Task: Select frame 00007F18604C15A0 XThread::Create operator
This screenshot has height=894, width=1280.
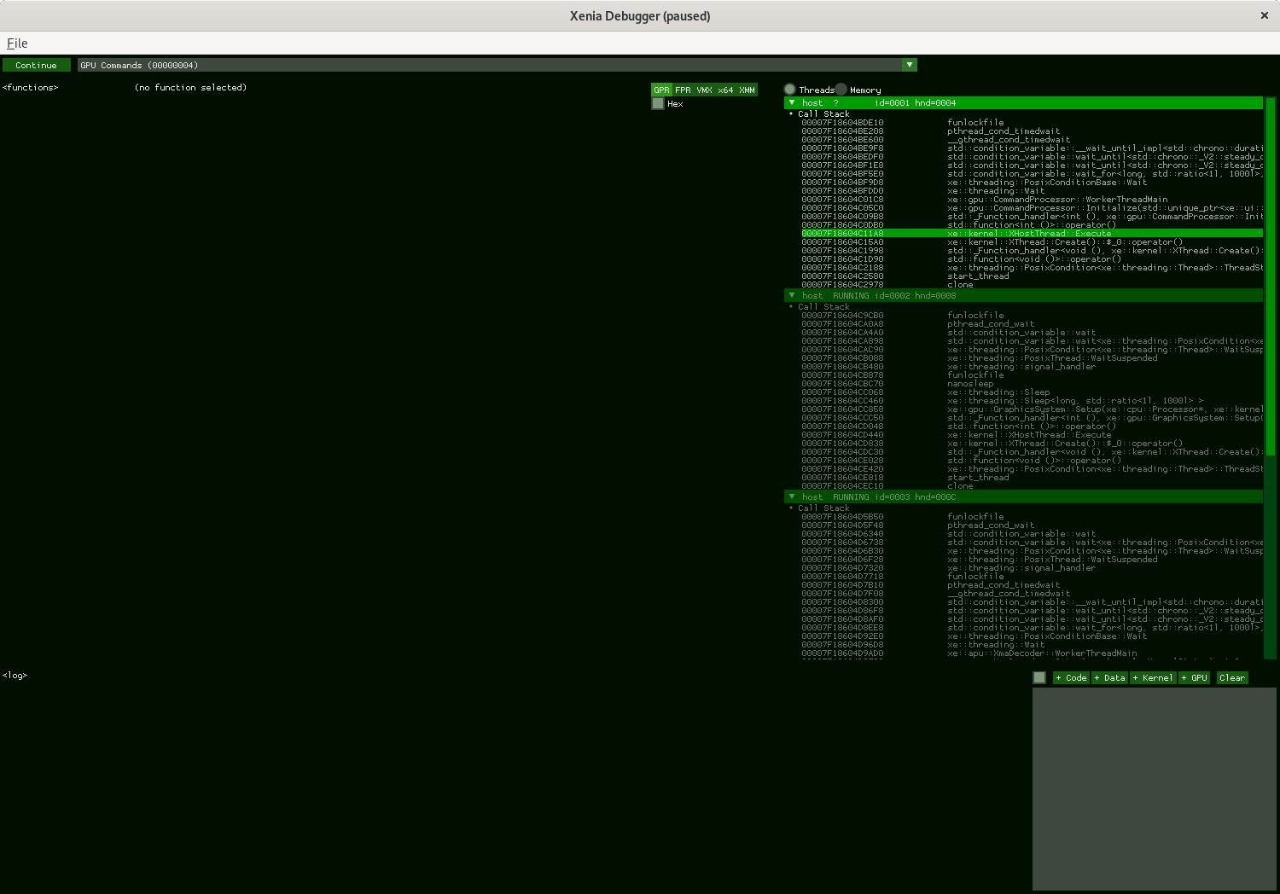Action: 1032,241
